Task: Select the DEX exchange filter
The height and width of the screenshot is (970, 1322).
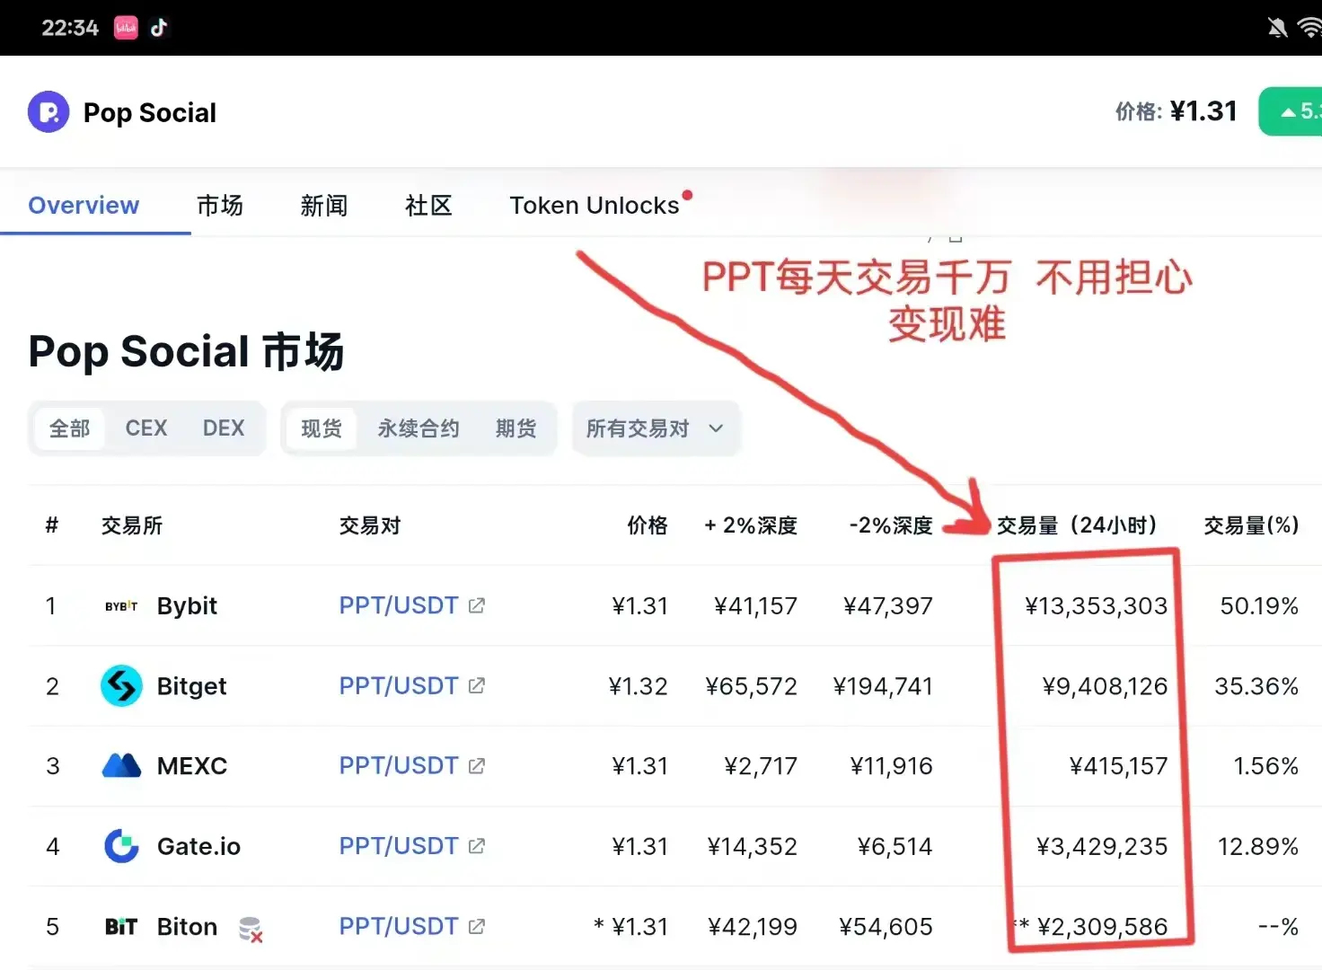Action: click(224, 428)
